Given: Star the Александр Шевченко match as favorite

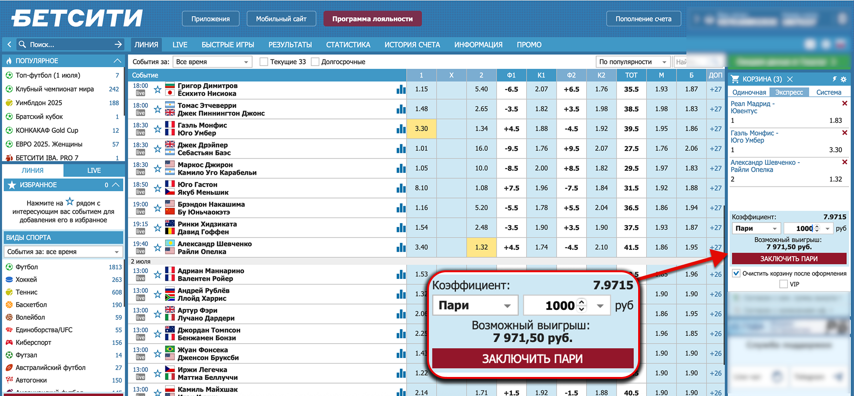Looking at the screenshot, I should (158, 247).
